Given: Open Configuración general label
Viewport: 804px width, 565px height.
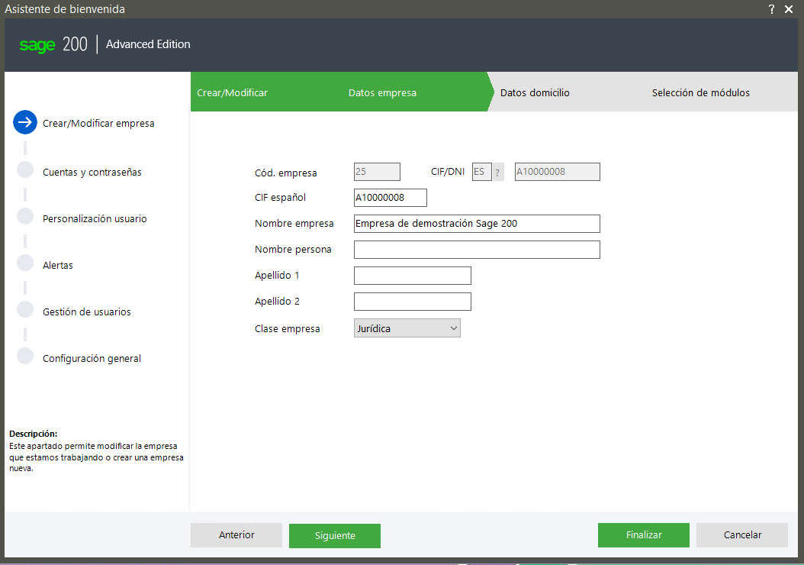Looking at the screenshot, I should point(92,359).
